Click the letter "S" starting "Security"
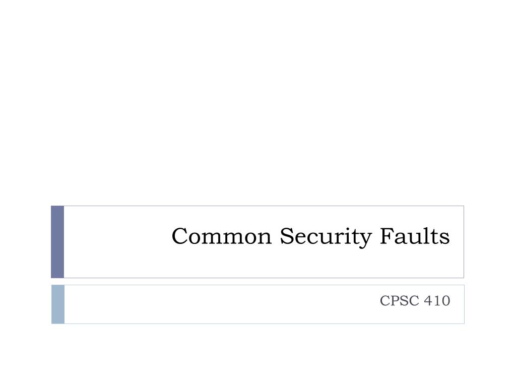The width and height of the screenshot is (516, 387). point(287,236)
